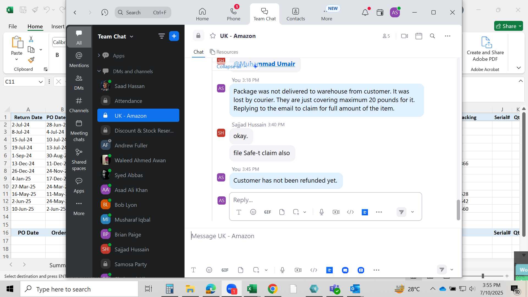Expand the screenshot dropdown in reply box
The width and height of the screenshot is (528, 297).
point(305,212)
